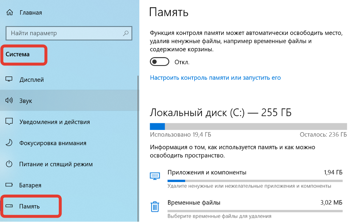The width and height of the screenshot is (355, 222).
Task: Click the Память storage drive icon
Action: pyautogui.click(x=9, y=206)
